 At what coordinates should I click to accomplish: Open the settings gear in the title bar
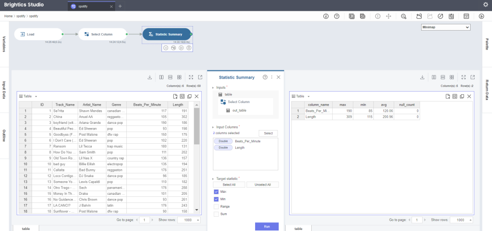coord(485,5)
